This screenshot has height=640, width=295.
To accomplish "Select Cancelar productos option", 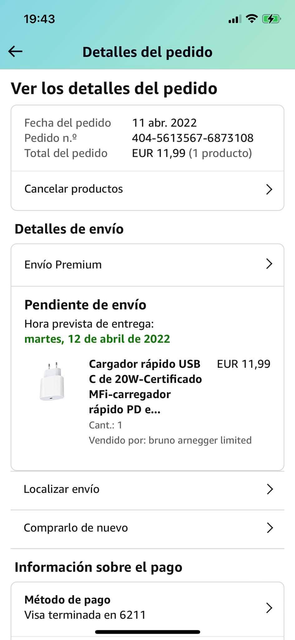I will tap(74, 189).
